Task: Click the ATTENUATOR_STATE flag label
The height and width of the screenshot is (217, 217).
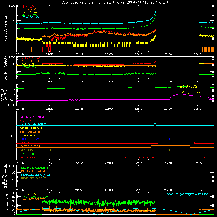Action: 33,117
